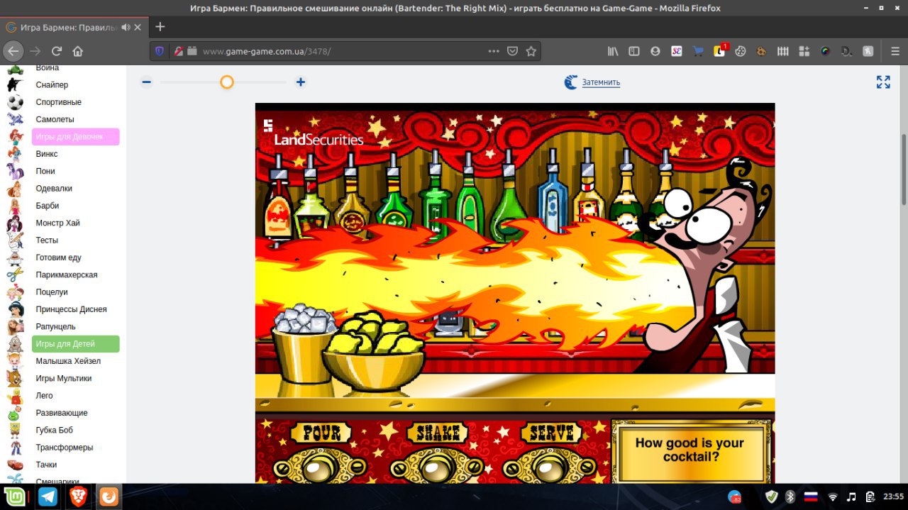Reload the current page
Viewport: 908px width, 510px height.
point(57,51)
